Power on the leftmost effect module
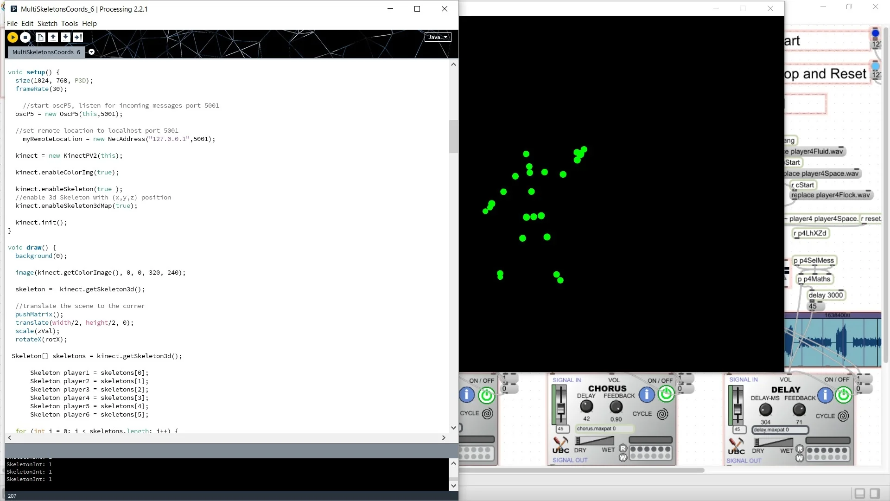This screenshot has width=890, height=501. (x=487, y=395)
